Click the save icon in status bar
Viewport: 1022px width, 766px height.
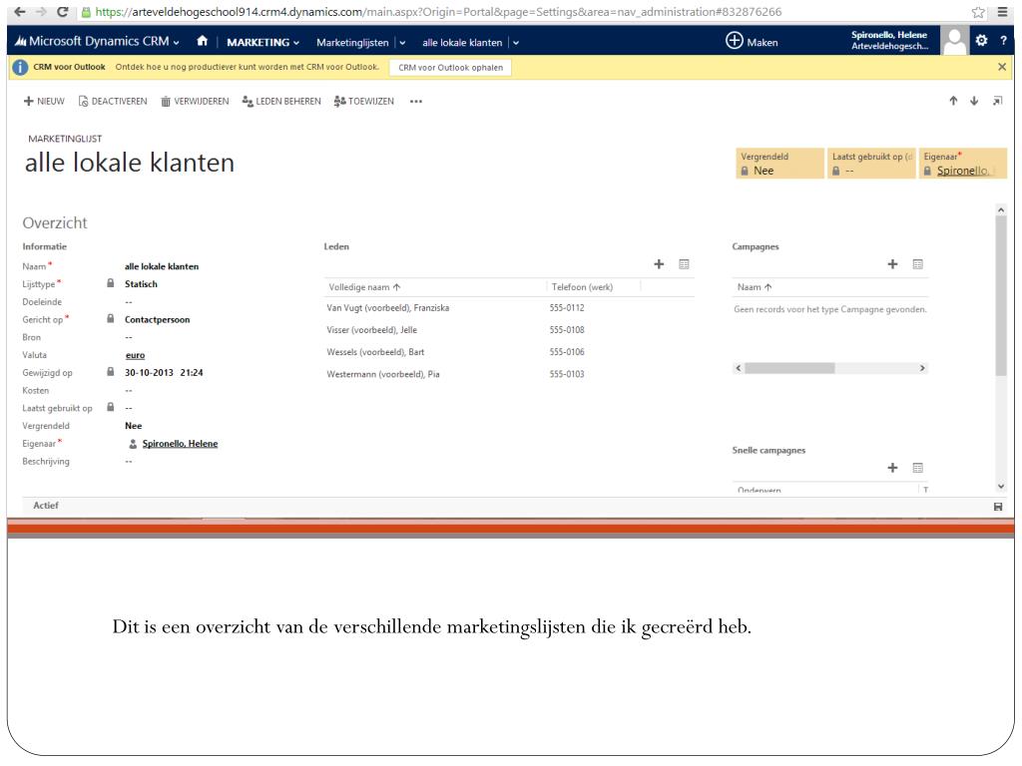click(998, 507)
